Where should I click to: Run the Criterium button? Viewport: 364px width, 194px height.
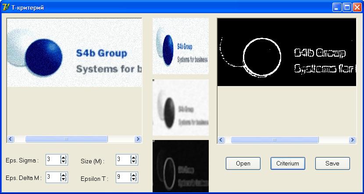coord(288,163)
